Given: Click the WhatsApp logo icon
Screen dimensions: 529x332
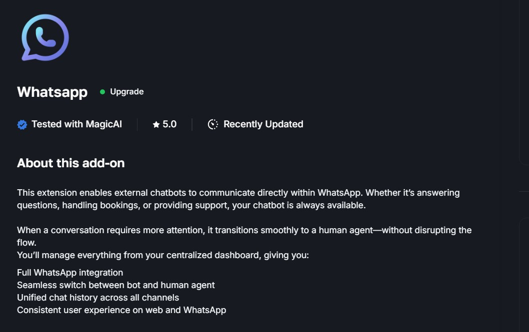Looking at the screenshot, I should [x=45, y=38].
